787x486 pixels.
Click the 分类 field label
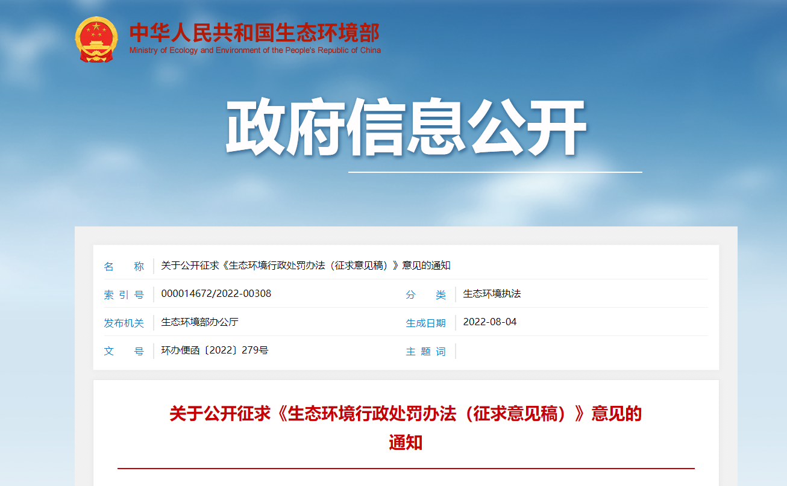click(426, 294)
